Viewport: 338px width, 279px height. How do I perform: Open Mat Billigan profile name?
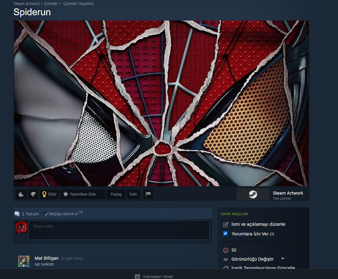pos(46,258)
